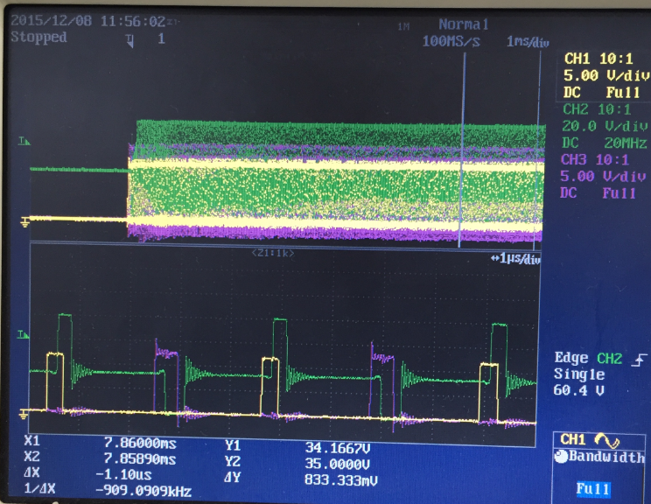Click the knob icon beside Bandwidth
This screenshot has width=651, height=504.
coord(561,457)
